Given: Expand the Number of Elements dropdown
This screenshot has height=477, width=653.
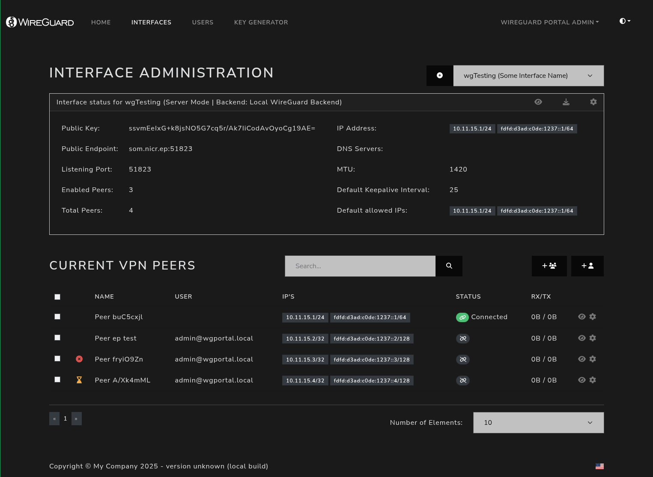Looking at the screenshot, I should pyautogui.click(x=538, y=423).
